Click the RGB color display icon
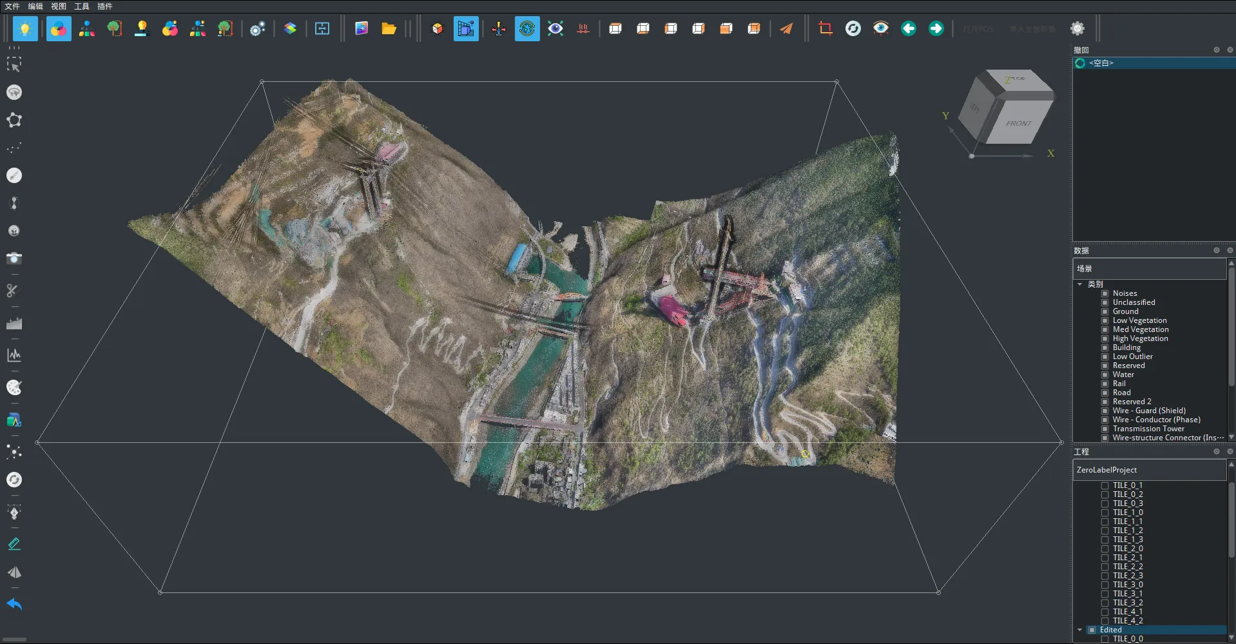The width and height of the screenshot is (1236, 644). pos(59,28)
